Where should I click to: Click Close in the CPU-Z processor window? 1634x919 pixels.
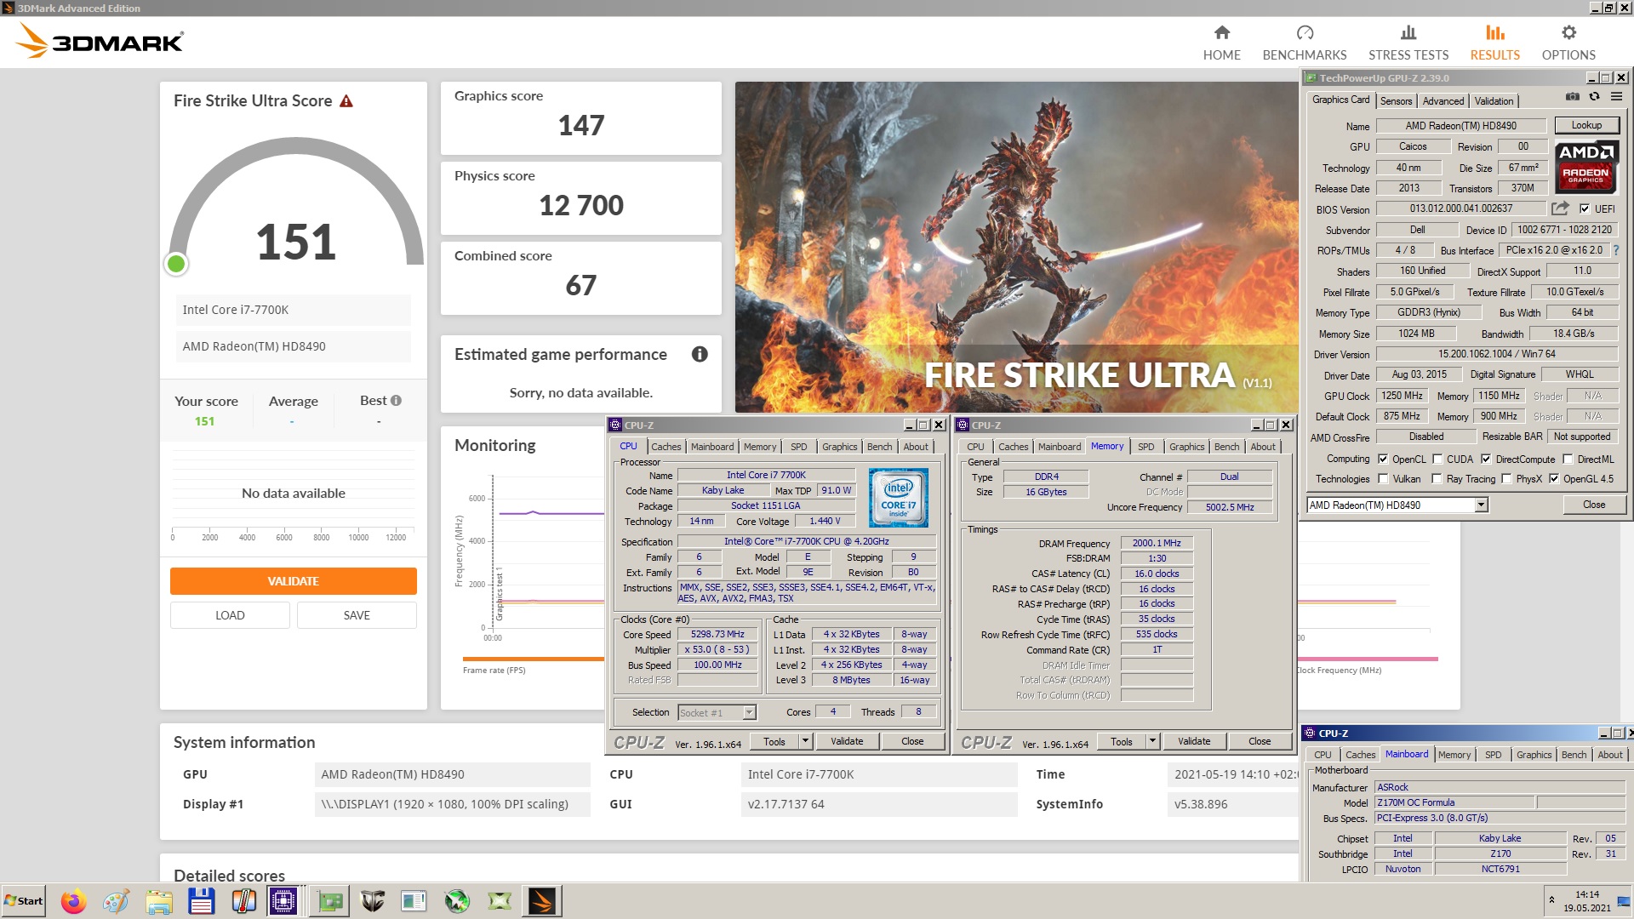[x=912, y=741]
